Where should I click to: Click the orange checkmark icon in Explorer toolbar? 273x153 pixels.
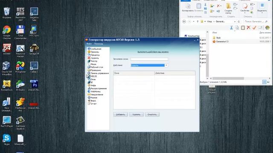coord(254,27)
